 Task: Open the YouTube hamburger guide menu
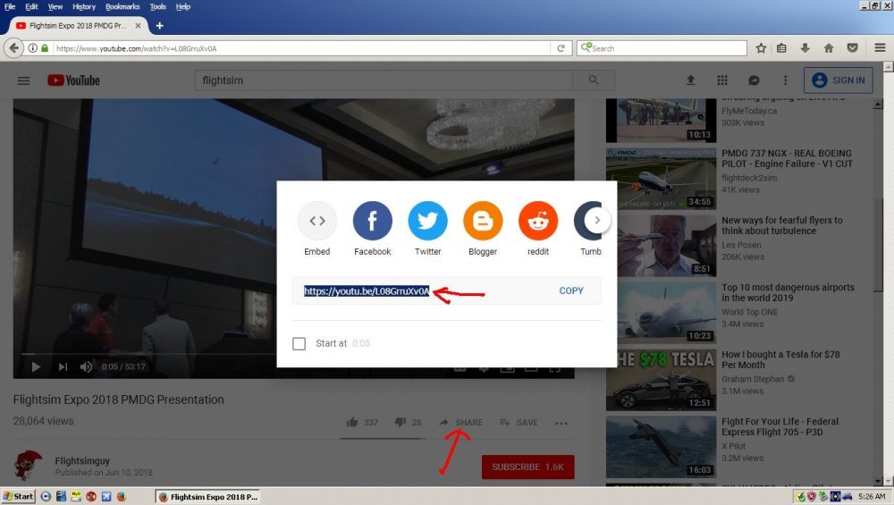tap(23, 80)
